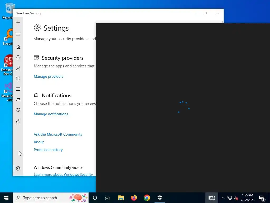Open Learn more about Windows Security link

point(63,174)
